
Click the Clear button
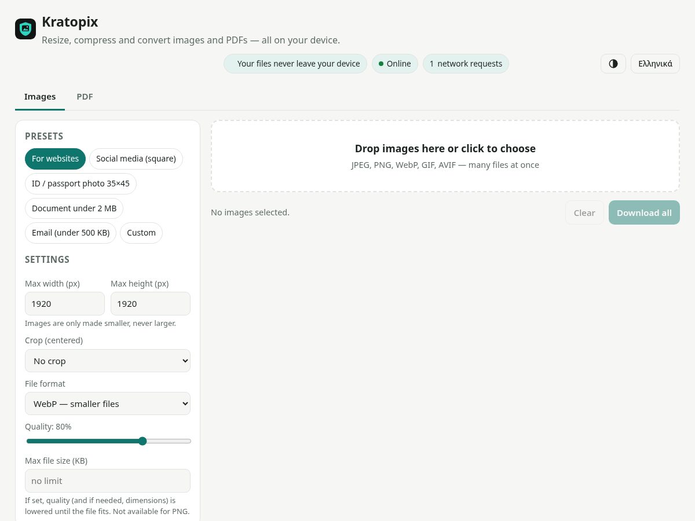(584, 212)
